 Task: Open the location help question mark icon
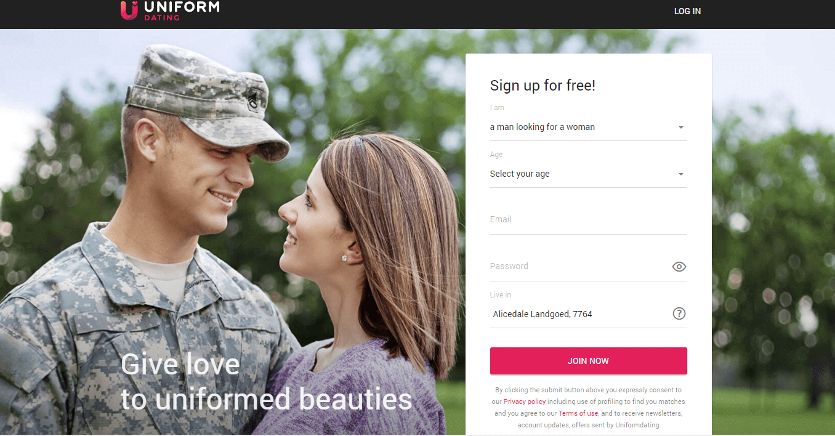[679, 313]
